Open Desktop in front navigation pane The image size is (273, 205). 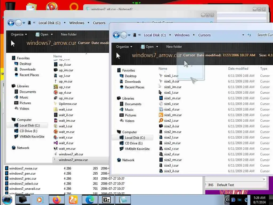128,76
